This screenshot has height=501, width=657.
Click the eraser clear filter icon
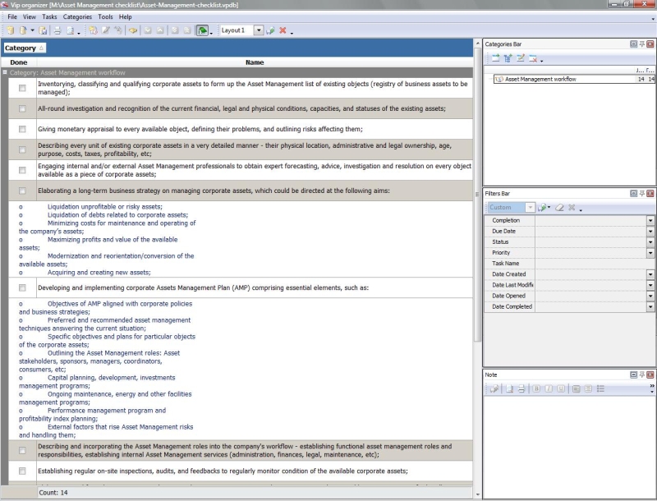point(558,208)
